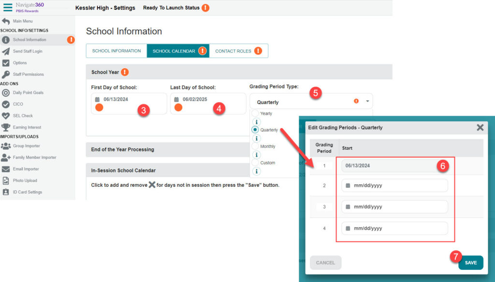Screen dimensions: 495x282
Task: Cancel the Edit Grading Periods dialog
Action: coord(325,263)
